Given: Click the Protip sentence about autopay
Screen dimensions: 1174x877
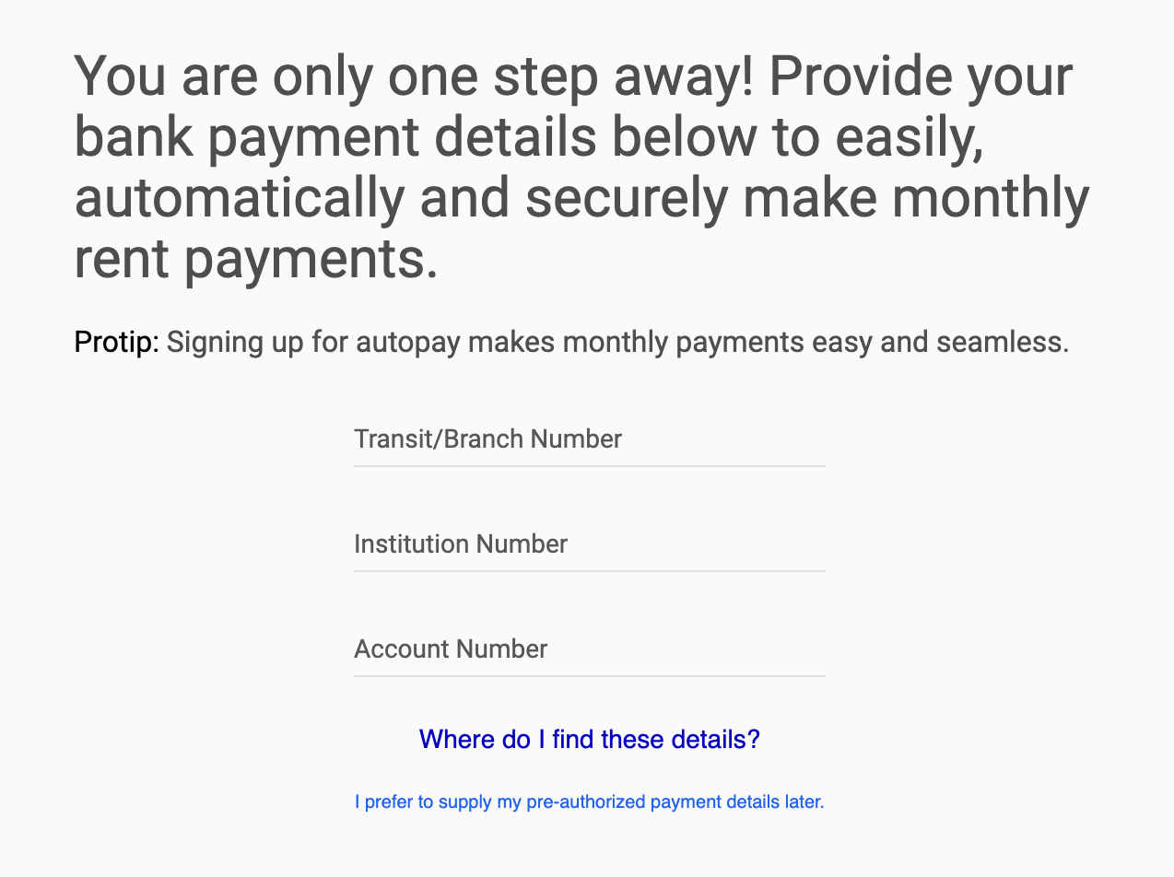Looking at the screenshot, I should tap(571, 341).
